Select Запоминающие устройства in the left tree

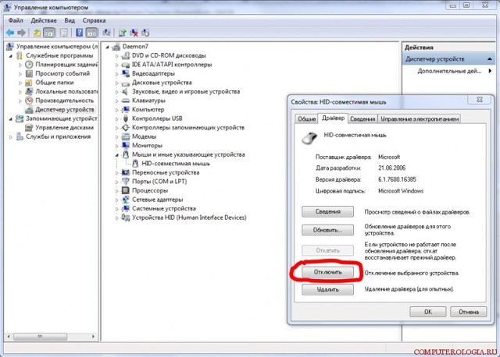click(61, 118)
